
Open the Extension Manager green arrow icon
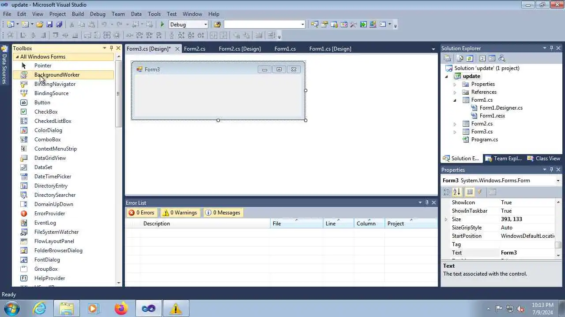363,25
